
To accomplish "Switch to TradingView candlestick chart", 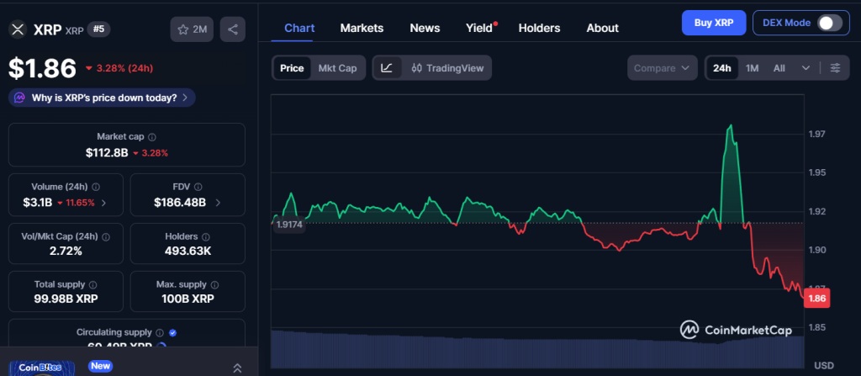I will click(447, 68).
